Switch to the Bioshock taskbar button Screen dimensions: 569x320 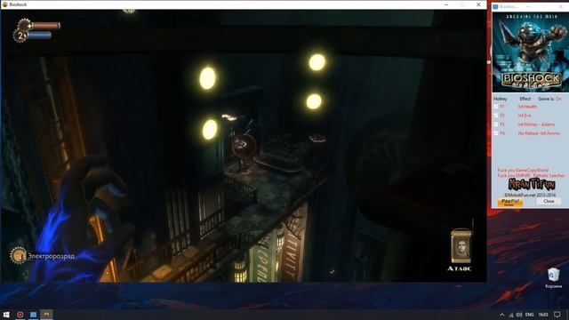pyautogui.click(x=46, y=315)
